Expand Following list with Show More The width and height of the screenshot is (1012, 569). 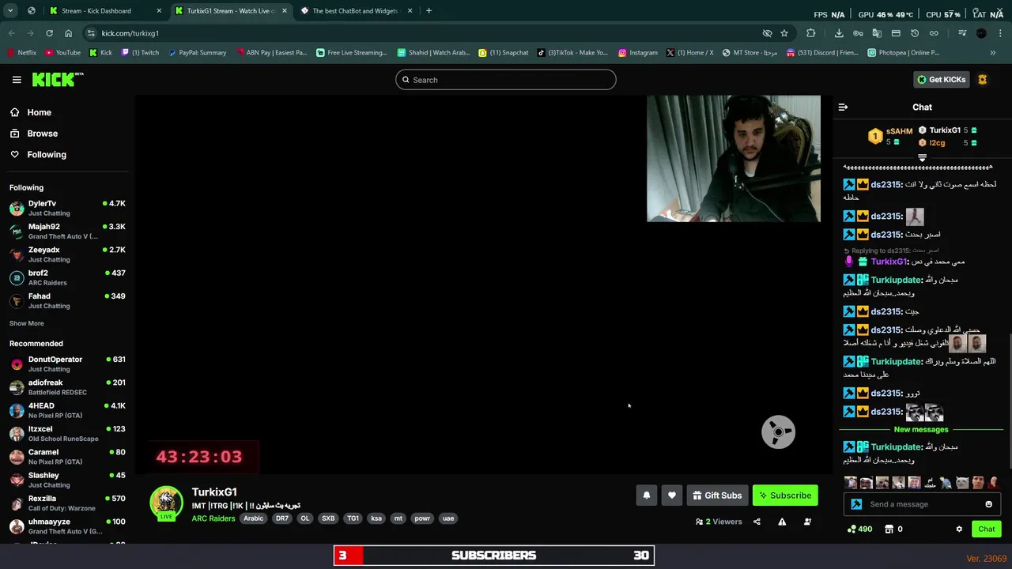[x=27, y=323]
